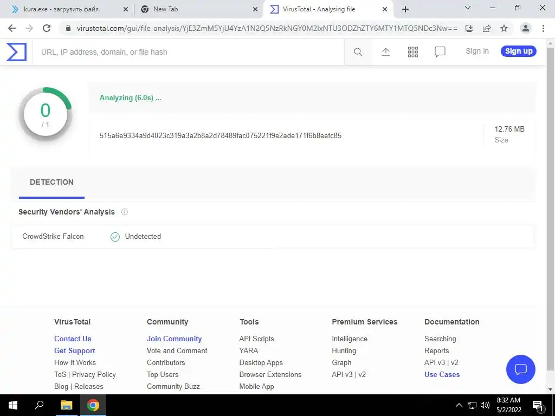The width and height of the screenshot is (555, 416).
Task: Open the Get Support link
Action: click(x=75, y=351)
